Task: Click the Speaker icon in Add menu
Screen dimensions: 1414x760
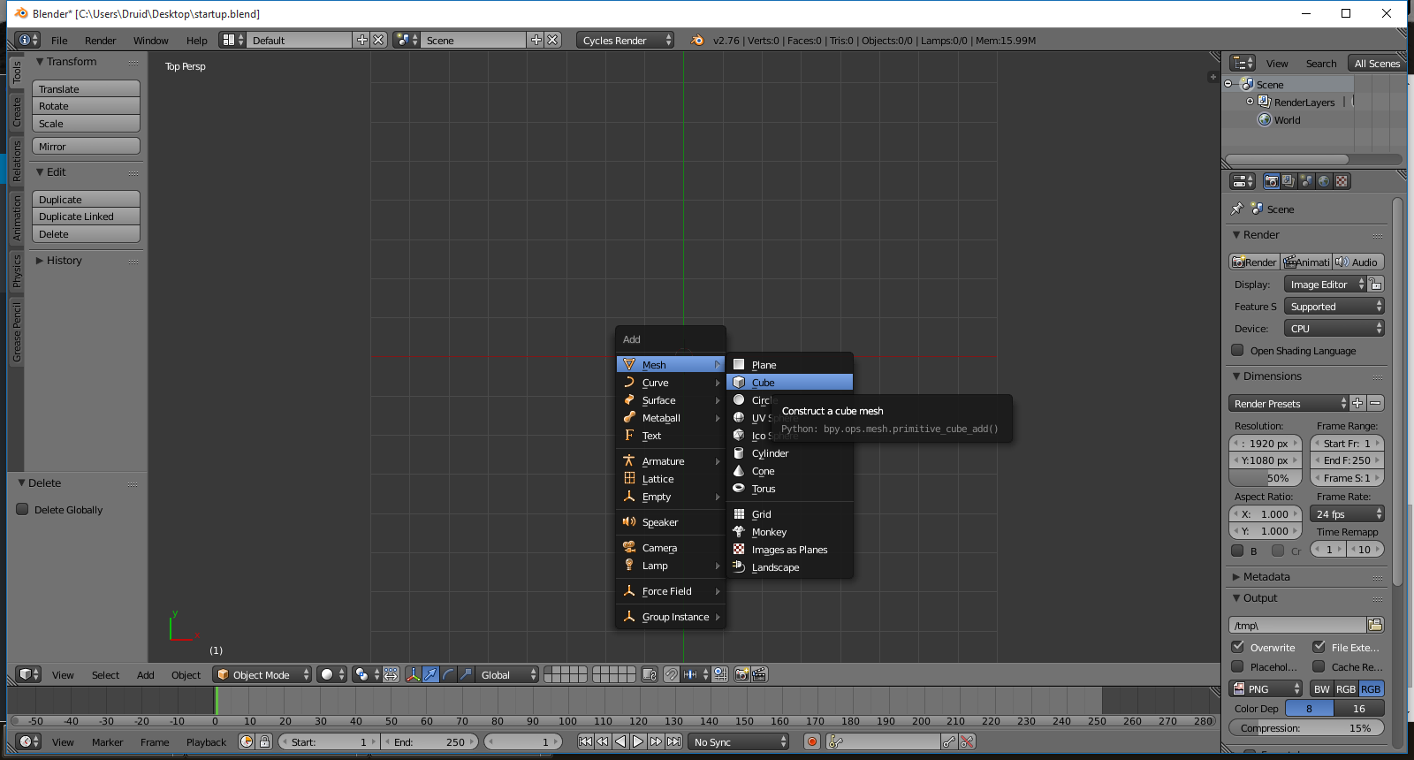Action: tap(629, 521)
